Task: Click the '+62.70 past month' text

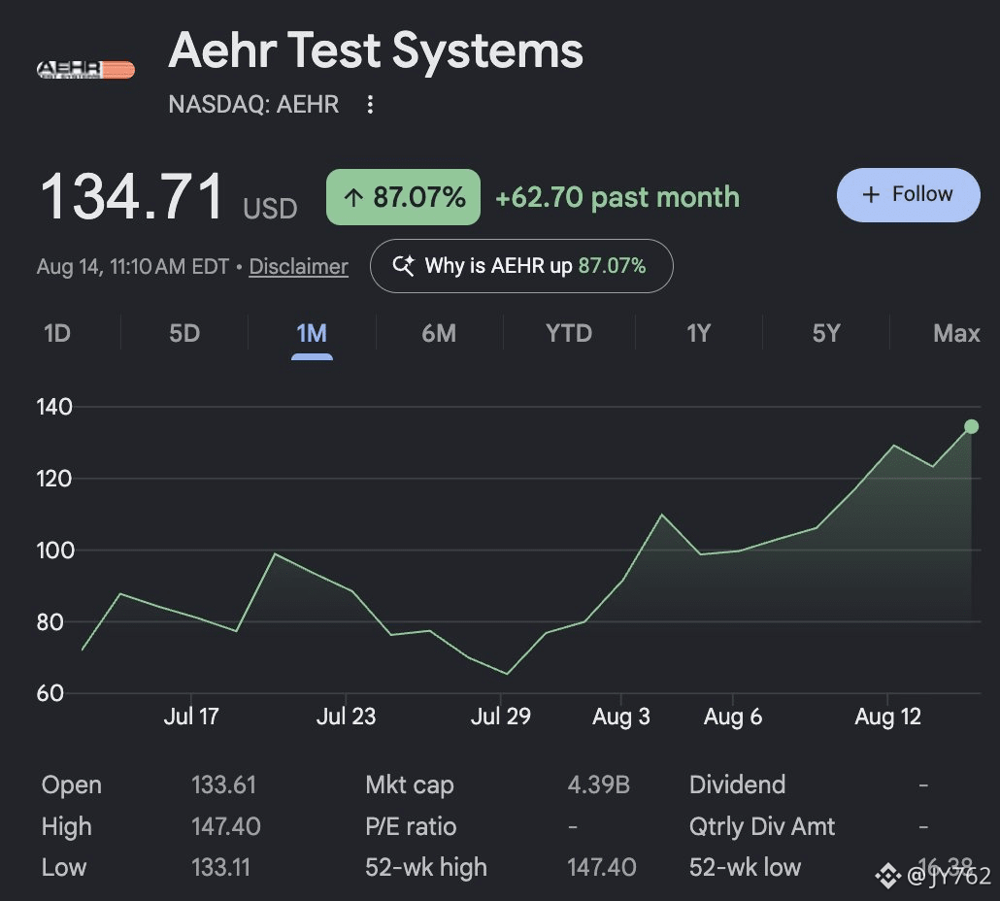Action: (x=617, y=198)
